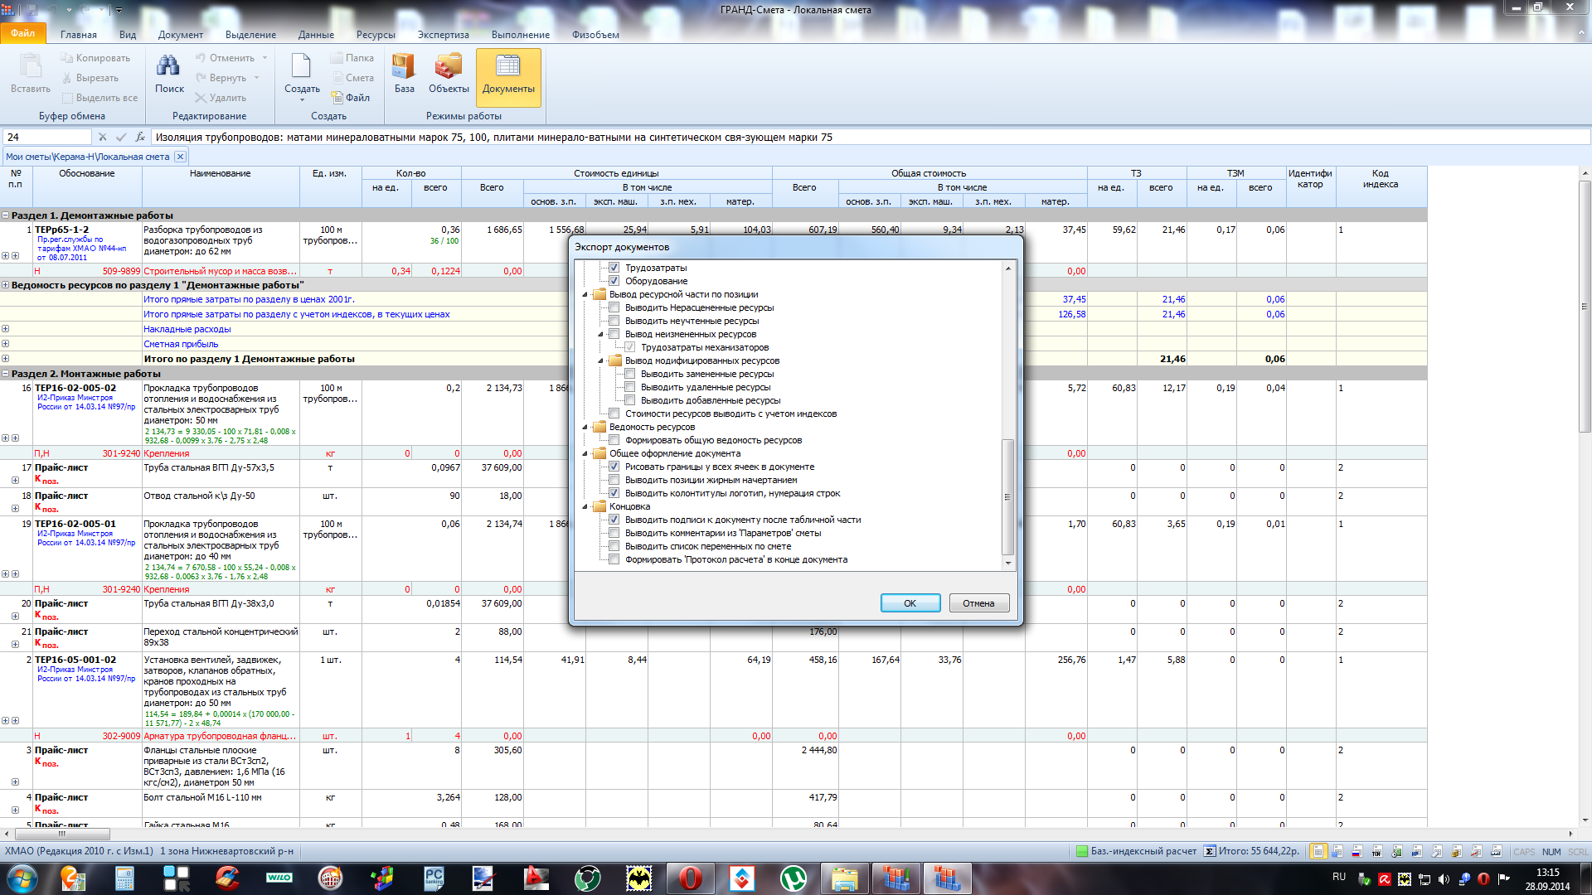The height and width of the screenshot is (895, 1592).
Task: Switch to Объекты mode icon
Action: pos(449,67)
